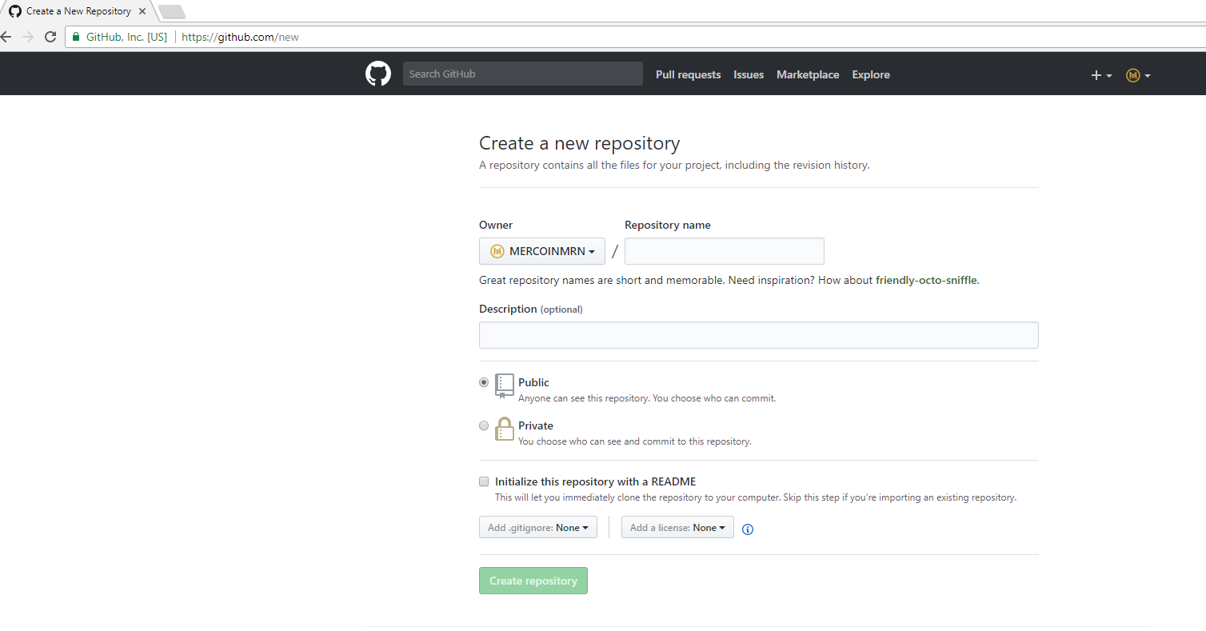Click the Public label text
This screenshot has width=1206, height=631.
pyautogui.click(x=533, y=382)
